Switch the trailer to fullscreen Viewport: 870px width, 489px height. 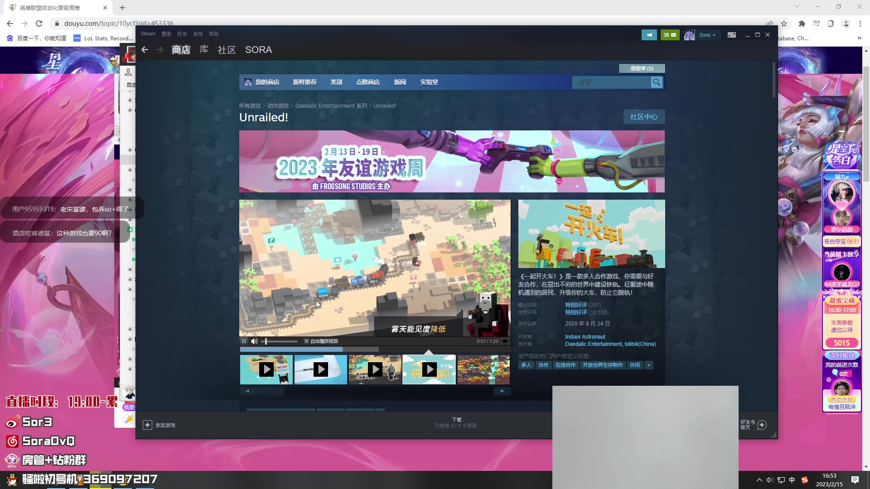coord(505,341)
